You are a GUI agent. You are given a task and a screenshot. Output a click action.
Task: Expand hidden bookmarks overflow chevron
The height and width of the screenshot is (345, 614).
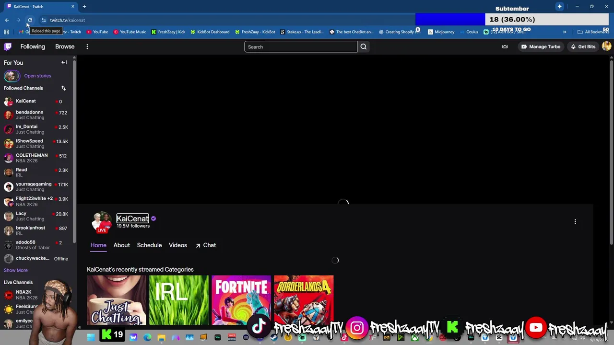tap(565, 32)
